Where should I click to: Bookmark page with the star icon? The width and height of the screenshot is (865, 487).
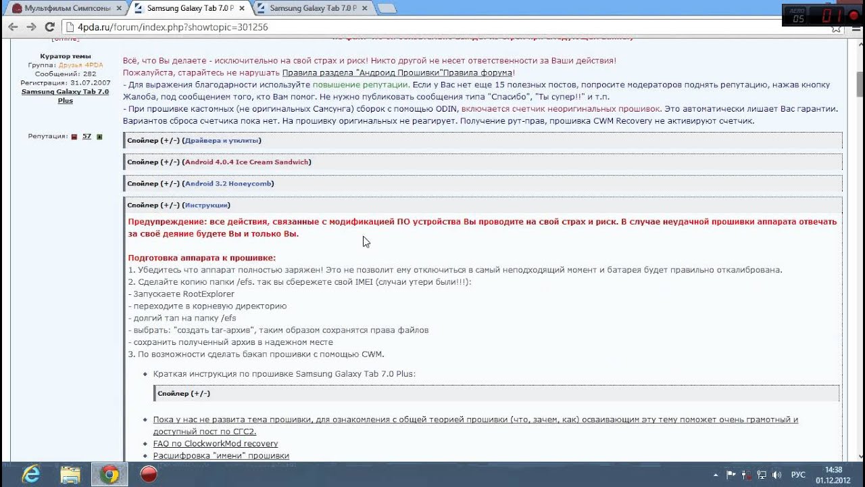coord(836,28)
